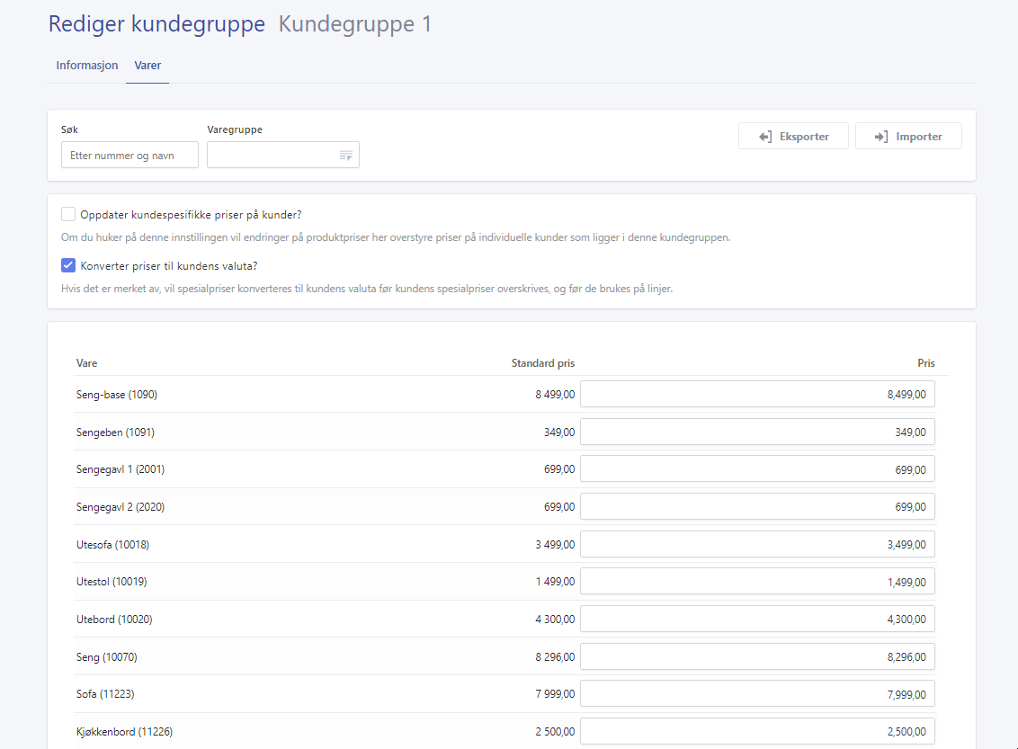Screen dimensions: 1018x749
Task: Toggle the 'Oppdater kundespesifikke priser' option
Action: (x=68, y=214)
